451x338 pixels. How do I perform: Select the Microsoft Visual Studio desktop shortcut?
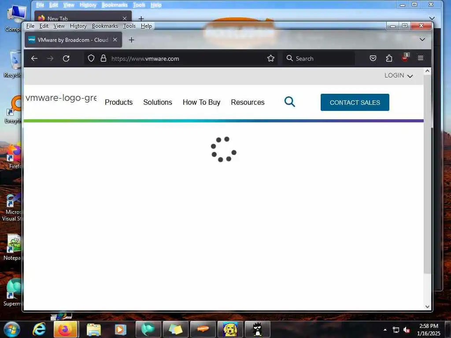point(11,207)
